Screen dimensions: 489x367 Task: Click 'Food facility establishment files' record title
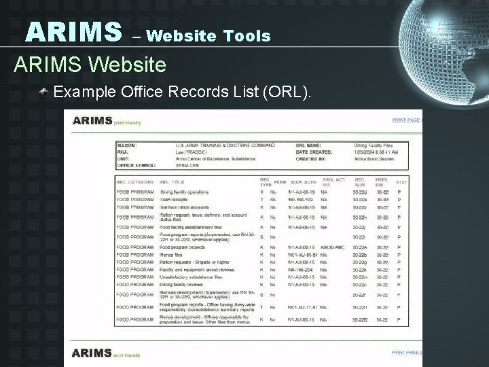tap(191, 228)
